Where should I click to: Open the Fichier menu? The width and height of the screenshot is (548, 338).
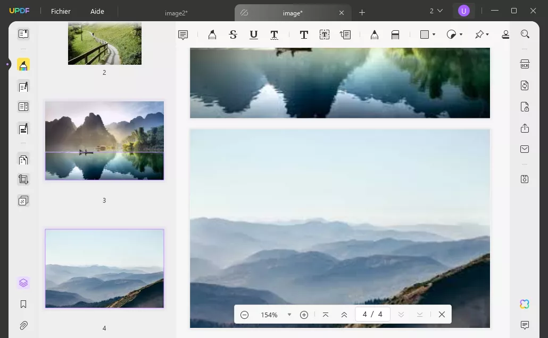pos(60,11)
